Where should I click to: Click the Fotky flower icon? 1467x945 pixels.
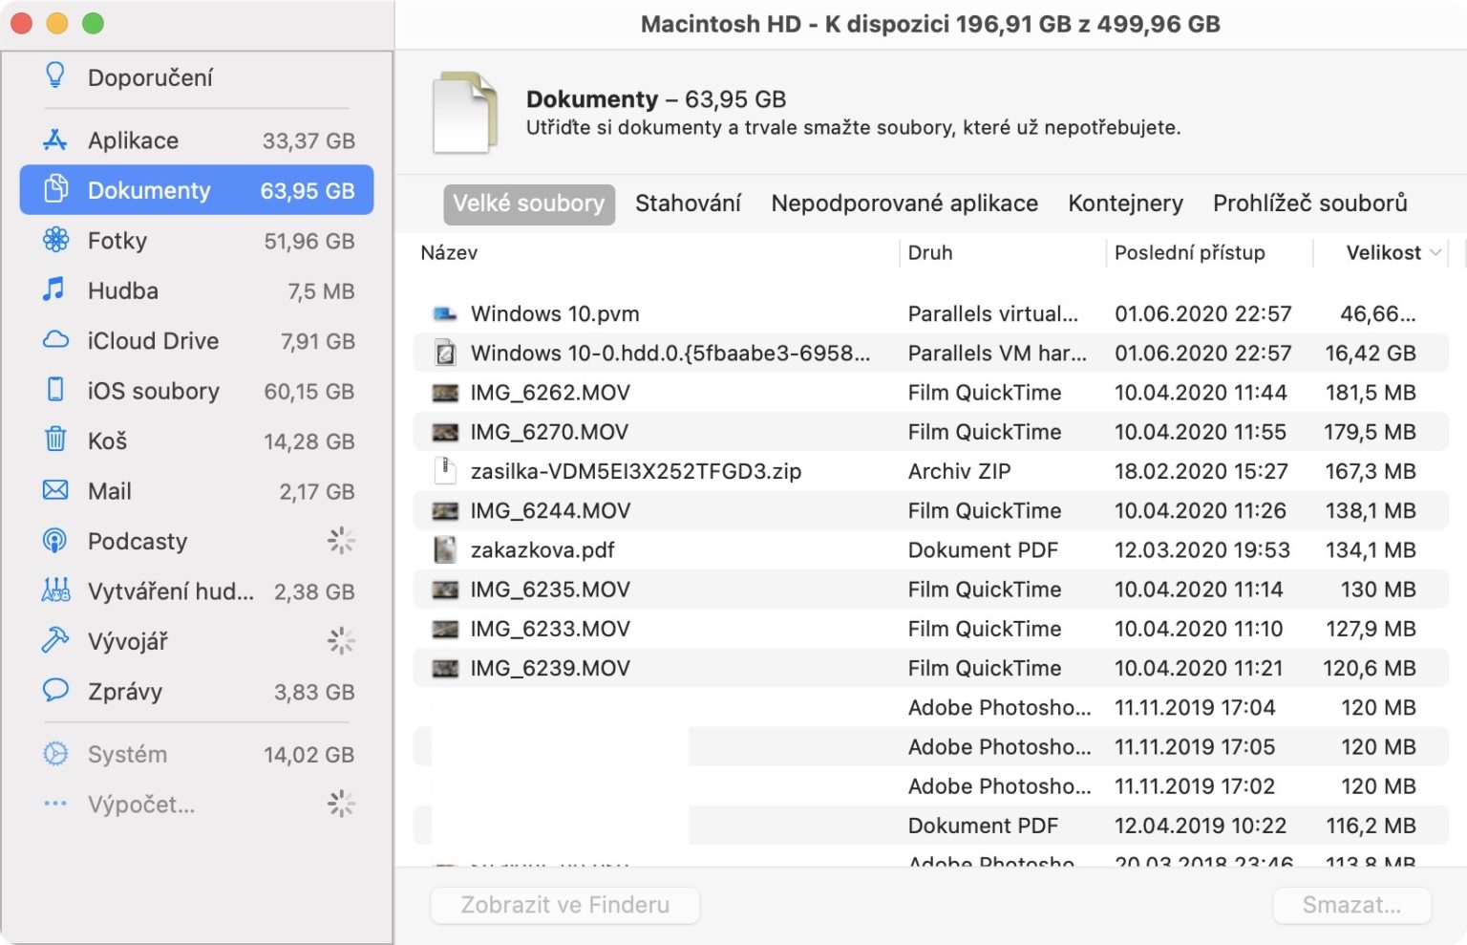point(56,240)
